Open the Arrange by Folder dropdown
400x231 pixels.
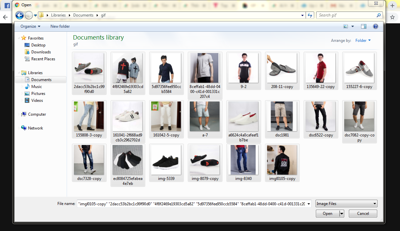tap(363, 41)
